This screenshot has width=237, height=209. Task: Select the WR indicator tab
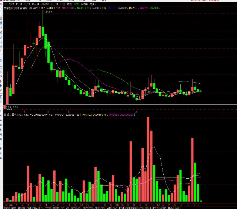click(x=109, y=208)
